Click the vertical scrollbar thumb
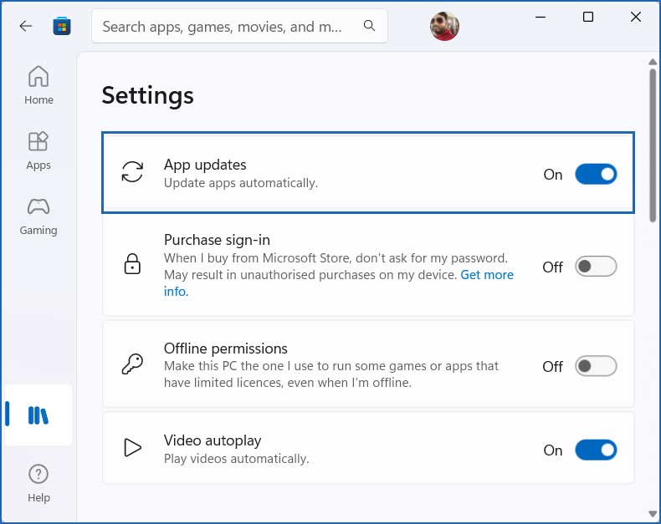The height and width of the screenshot is (524, 661). 653,145
